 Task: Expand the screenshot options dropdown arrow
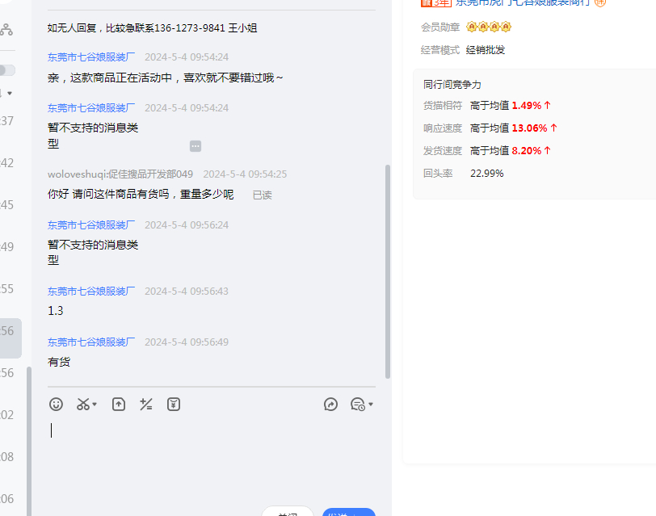tap(95, 405)
